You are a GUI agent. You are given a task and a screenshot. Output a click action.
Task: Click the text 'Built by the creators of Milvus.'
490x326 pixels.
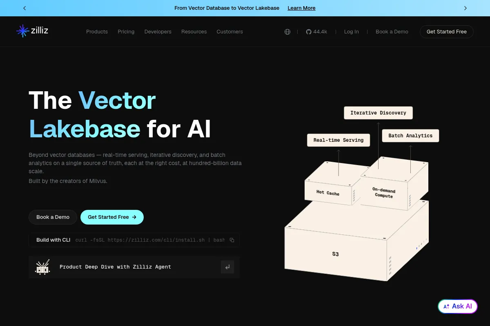(x=68, y=181)
